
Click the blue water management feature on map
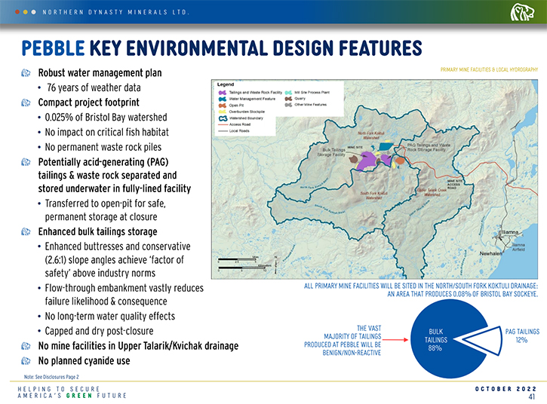386,145
